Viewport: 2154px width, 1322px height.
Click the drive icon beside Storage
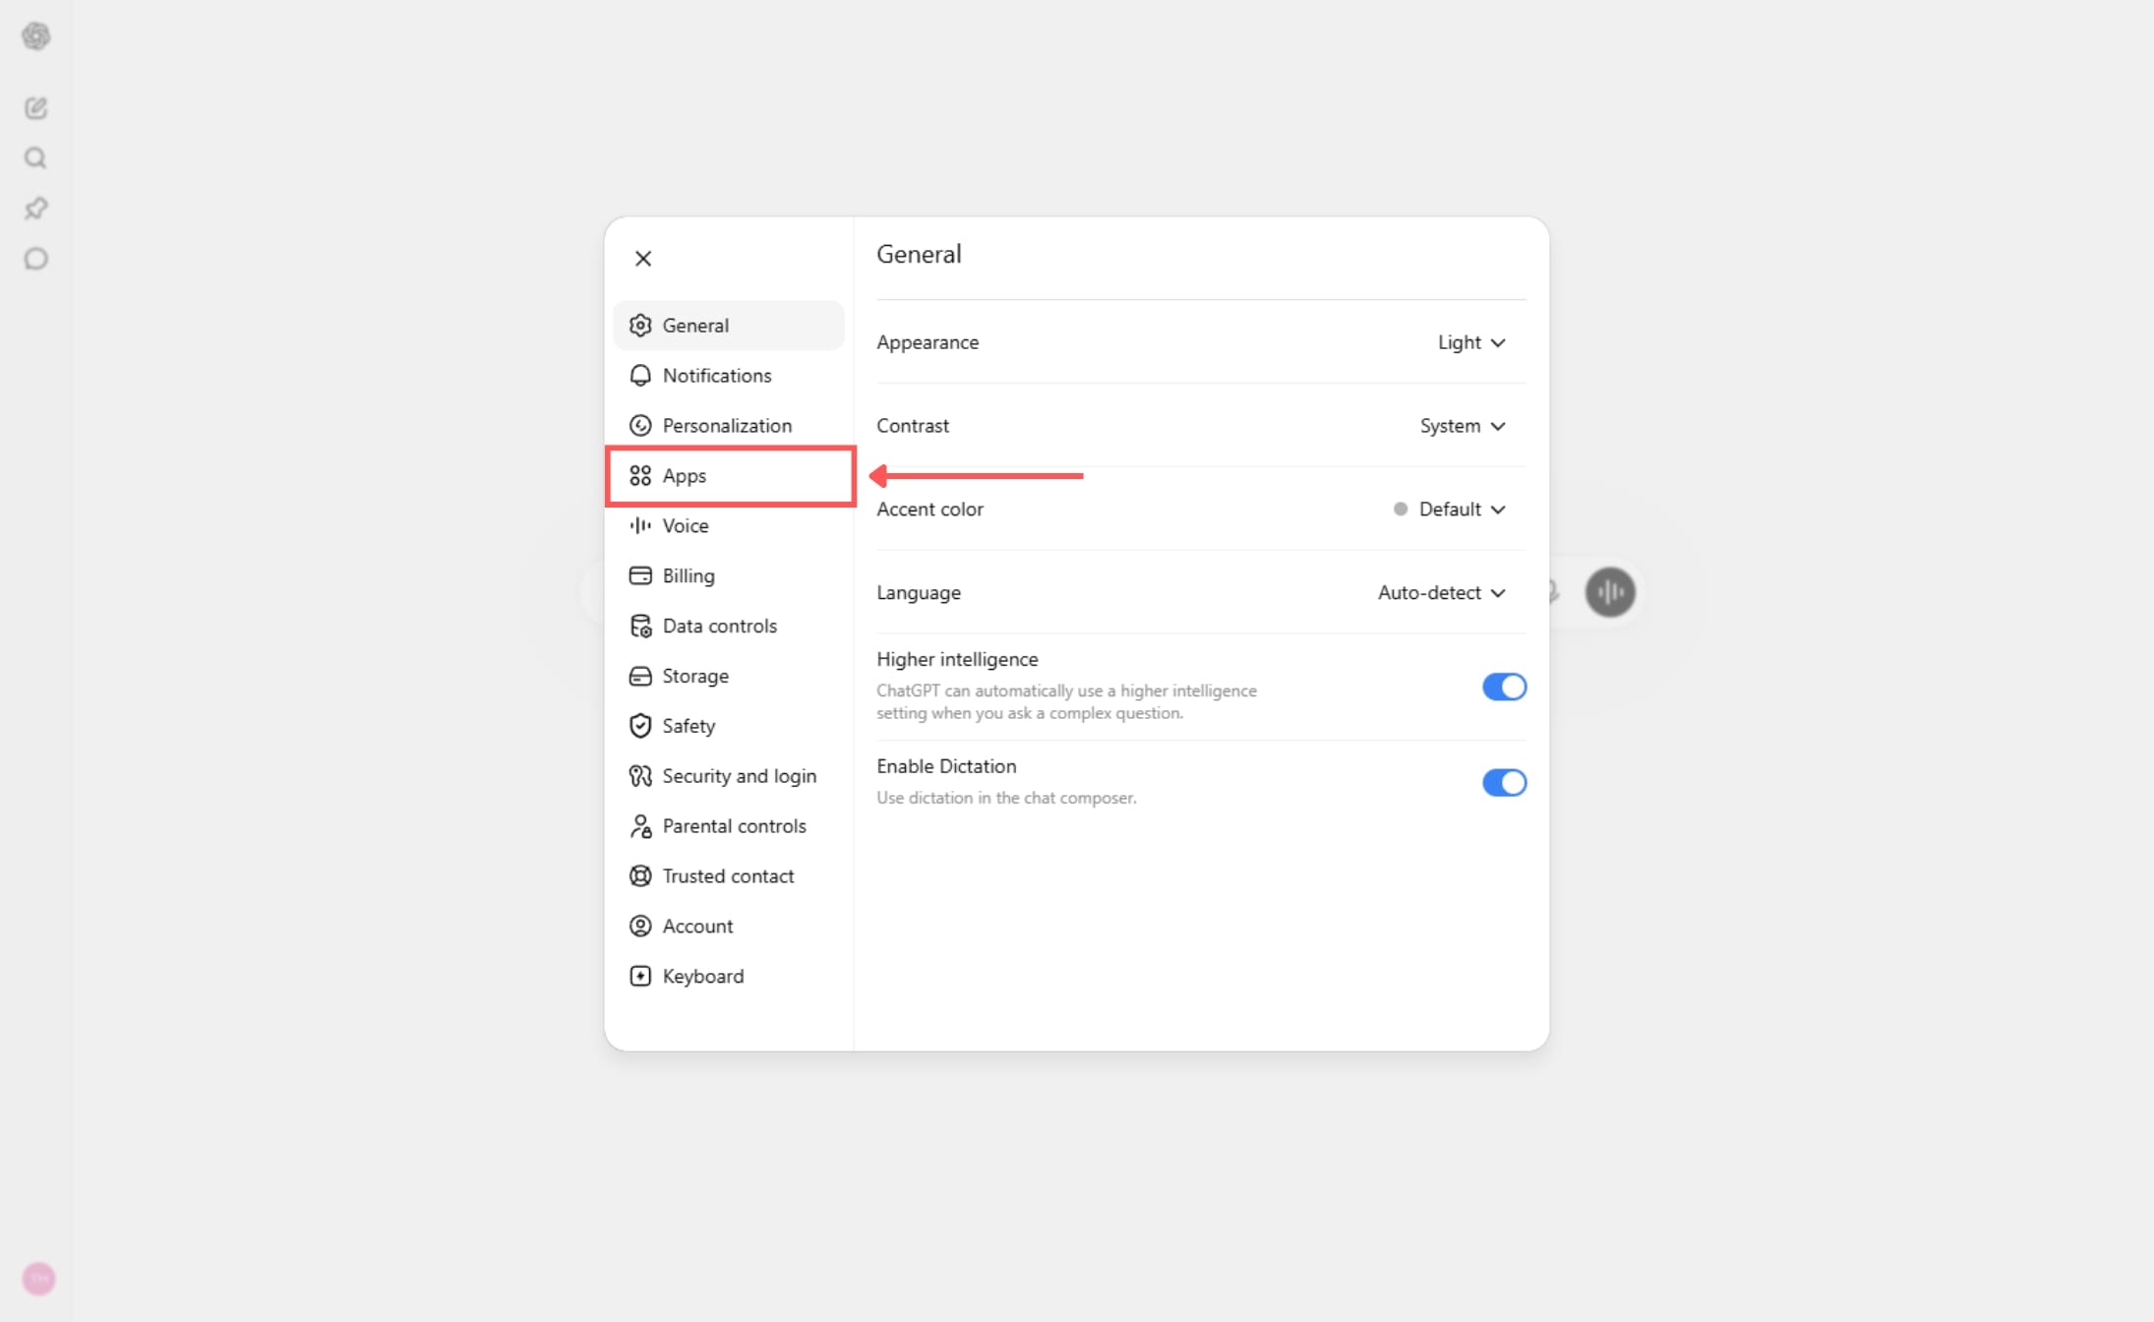(640, 676)
